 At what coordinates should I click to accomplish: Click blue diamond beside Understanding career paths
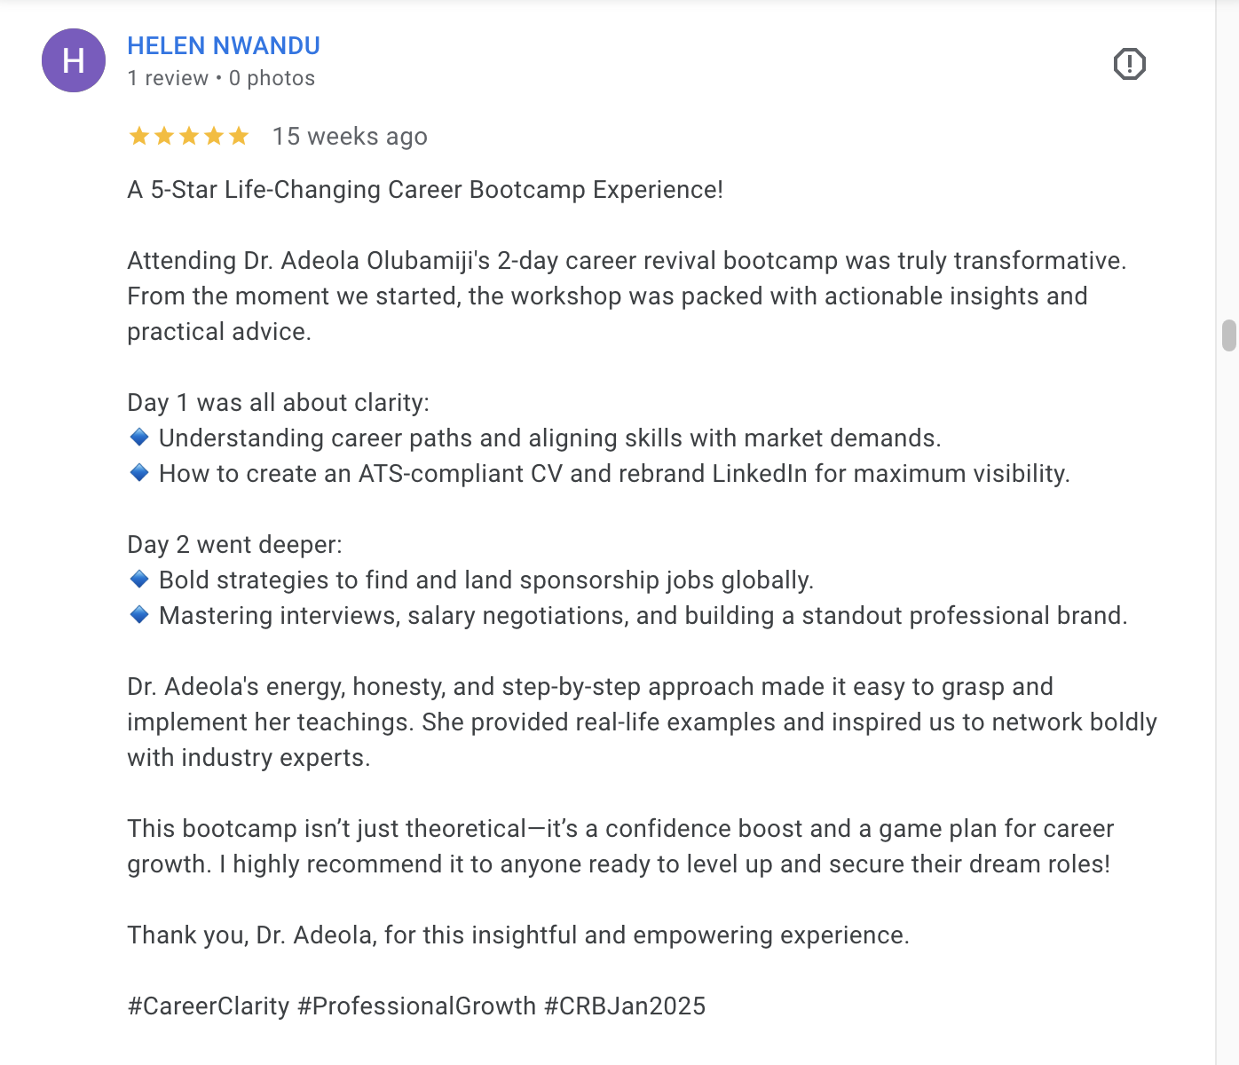(x=139, y=437)
